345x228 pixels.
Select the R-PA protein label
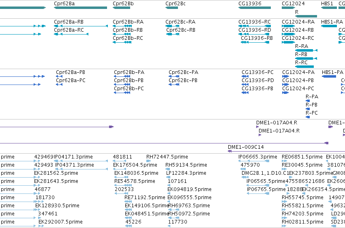point(312,97)
